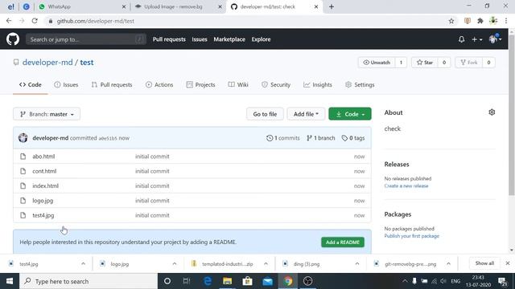Open Microsoft Store from taskbar
This screenshot has width=515, height=289.
click(247, 281)
